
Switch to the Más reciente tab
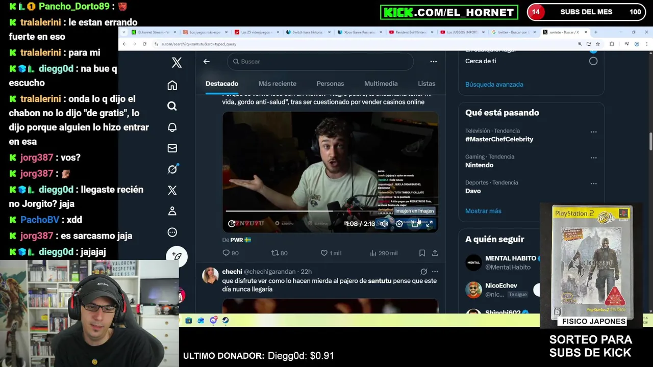[278, 84]
